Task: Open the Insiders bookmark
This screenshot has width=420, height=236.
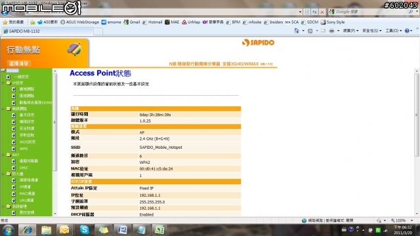Action: (274, 22)
